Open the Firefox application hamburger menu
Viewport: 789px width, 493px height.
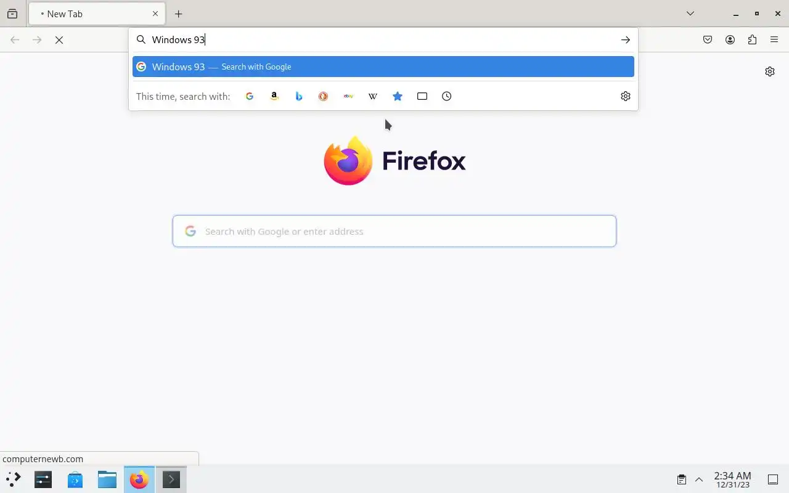pos(774,40)
